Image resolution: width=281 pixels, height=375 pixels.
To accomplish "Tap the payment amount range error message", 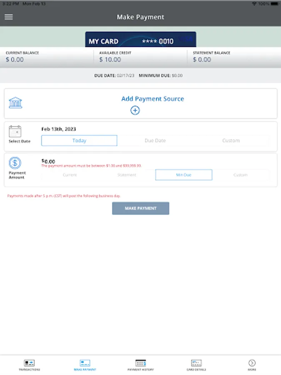I will [x=91, y=166].
